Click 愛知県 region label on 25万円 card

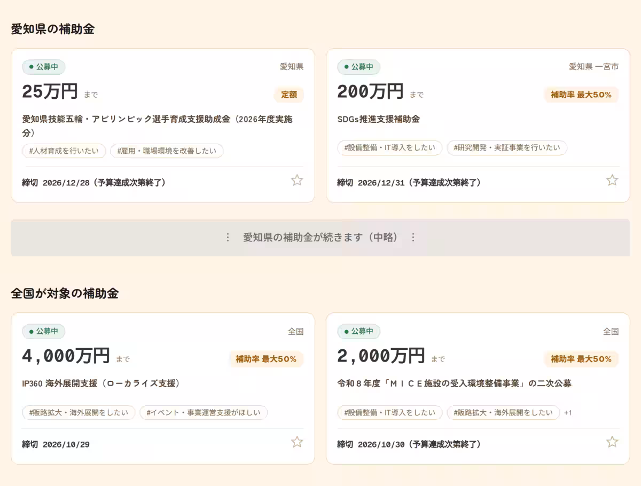[x=292, y=67]
